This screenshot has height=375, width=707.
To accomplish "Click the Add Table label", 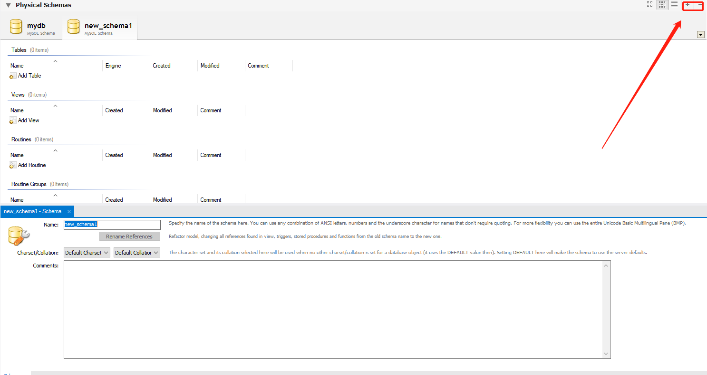I will tap(29, 76).
